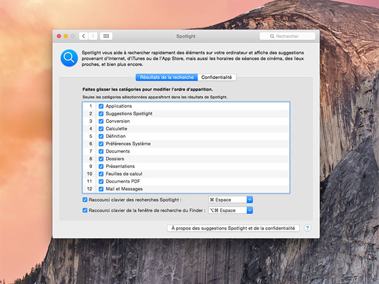This screenshot has width=379, height=284.
Task: Uncheck the Applications category
Action: pyautogui.click(x=101, y=106)
